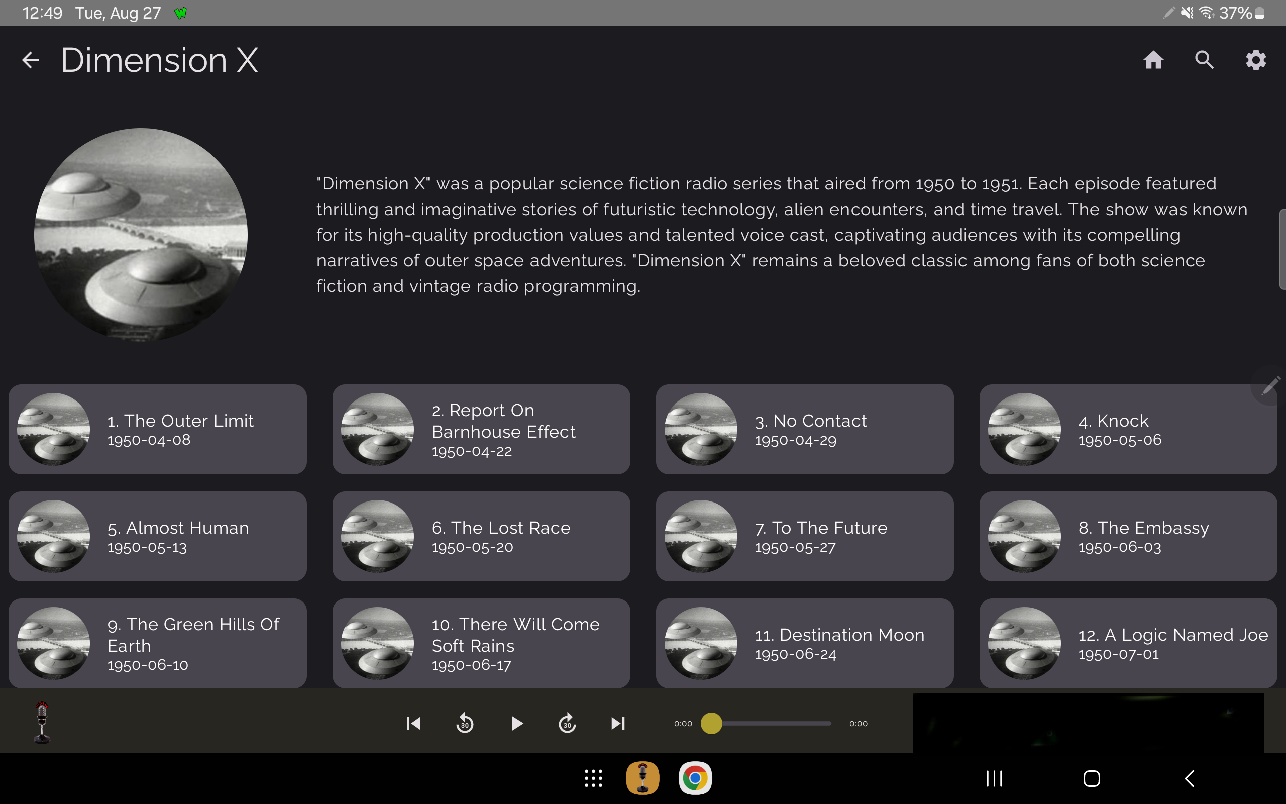Viewport: 1286px width, 804px height.
Task: Play the current episode
Action: [x=516, y=723]
